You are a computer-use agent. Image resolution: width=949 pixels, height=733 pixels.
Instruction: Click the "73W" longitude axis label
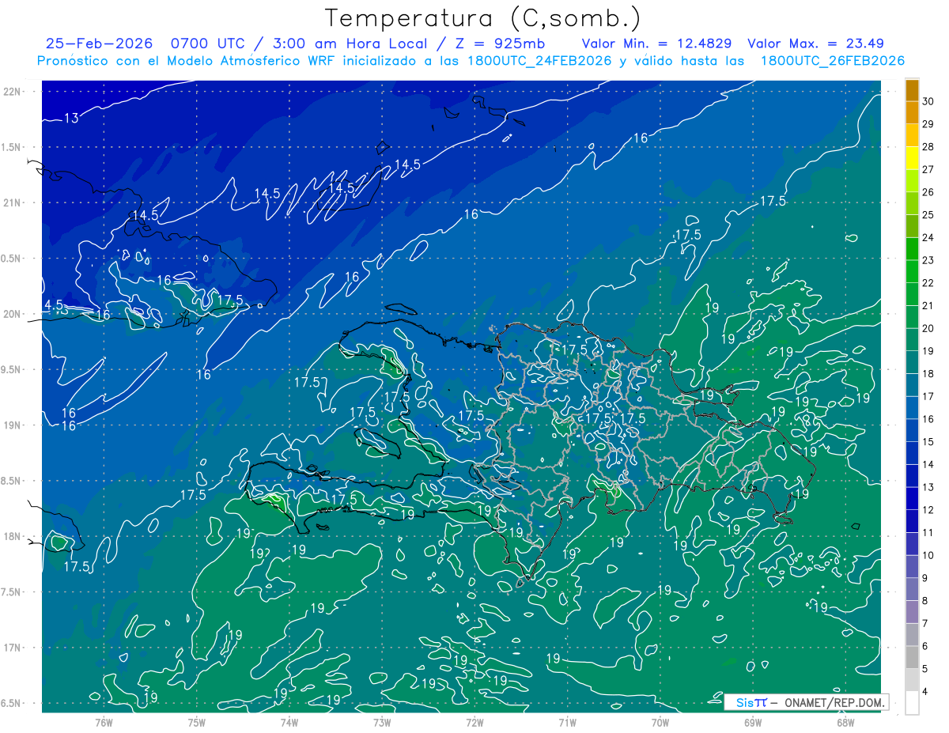click(382, 721)
